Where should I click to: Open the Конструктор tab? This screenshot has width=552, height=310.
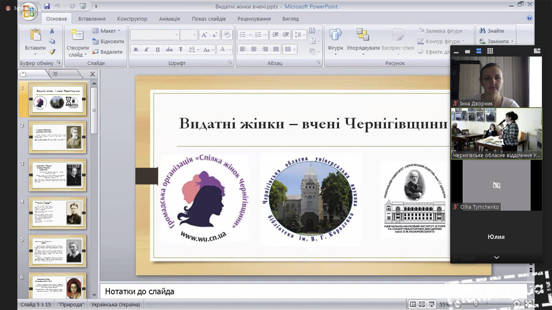coord(132,19)
